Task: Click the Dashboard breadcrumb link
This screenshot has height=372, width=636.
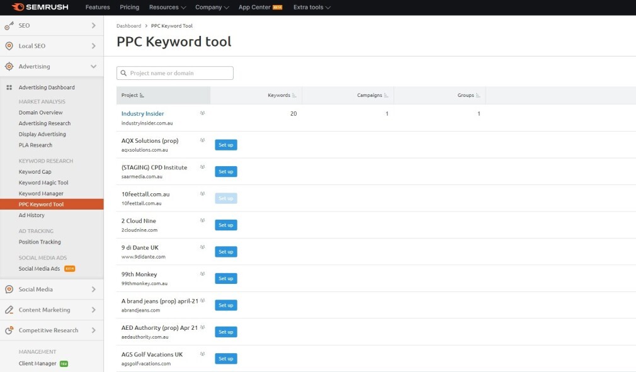Action: [x=128, y=26]
